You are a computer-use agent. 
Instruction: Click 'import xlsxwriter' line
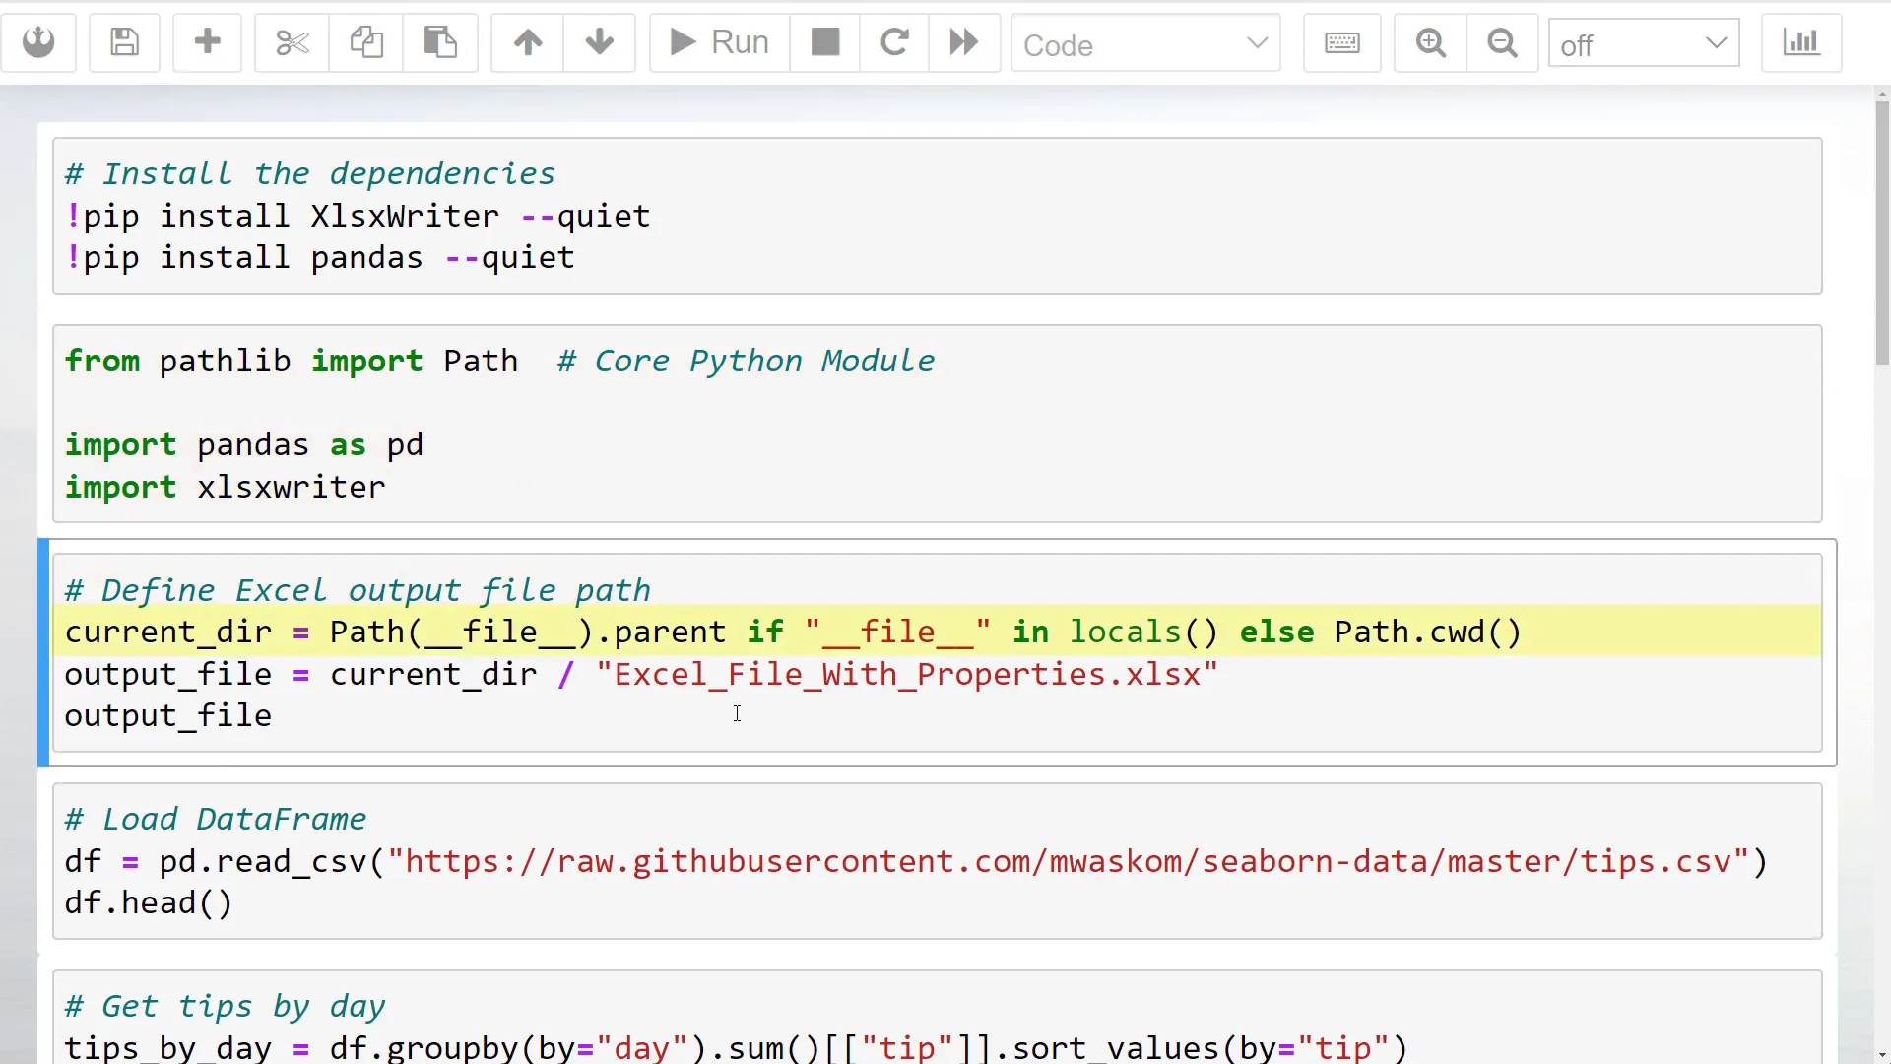click(225, 487)
